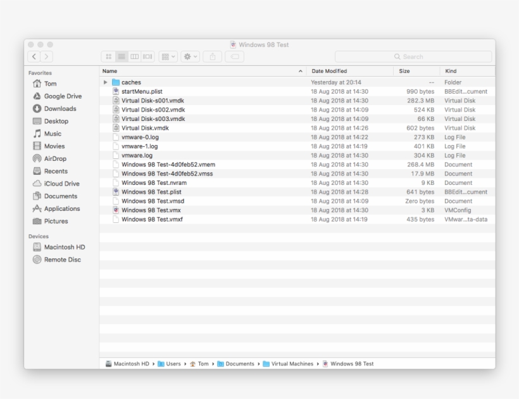
Task: Click Yesterday at 20:14 date cell
Action: click(336, 82)
